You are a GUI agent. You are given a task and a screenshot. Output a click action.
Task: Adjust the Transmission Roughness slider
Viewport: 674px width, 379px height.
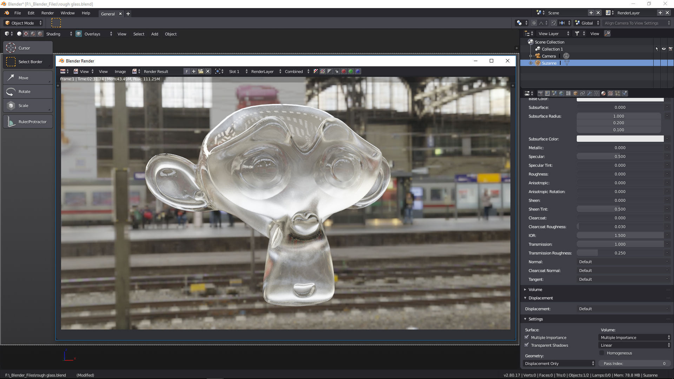coord(620,253)
